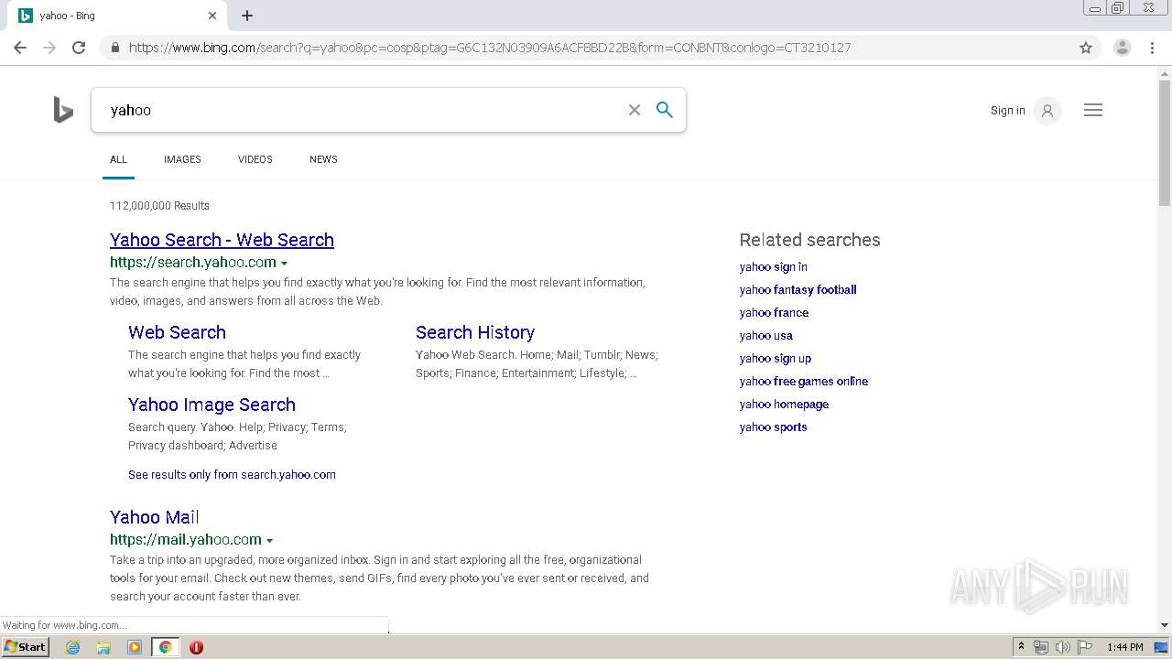Open the Search History sublink
The width and height of the screenshot is (1172, 659).
(475, 332)
